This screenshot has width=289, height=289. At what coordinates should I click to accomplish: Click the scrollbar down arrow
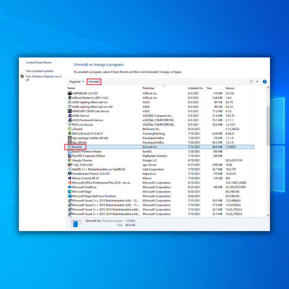pos(268,215)
